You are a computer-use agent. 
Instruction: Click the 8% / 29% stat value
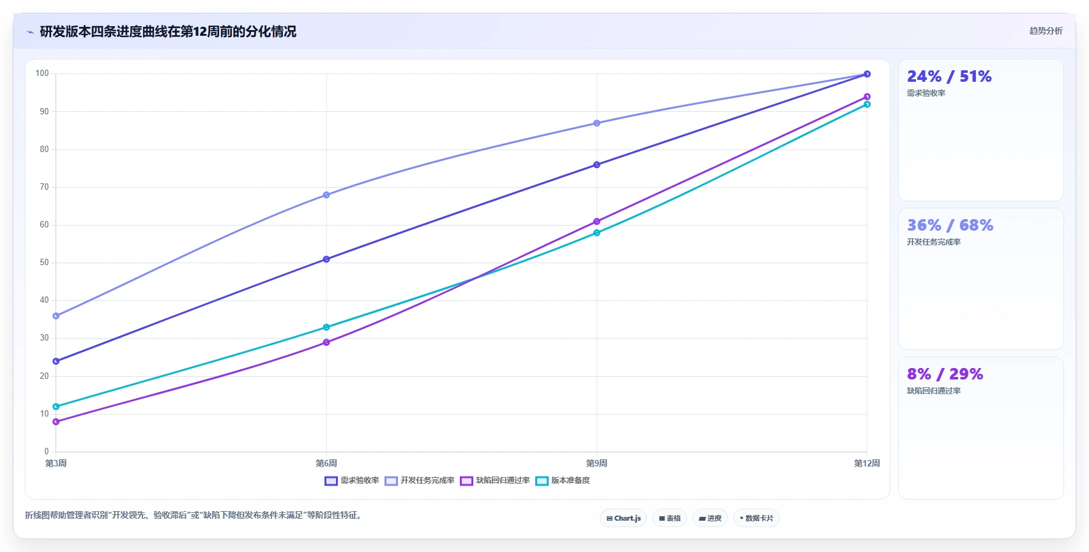click(945, 374)
